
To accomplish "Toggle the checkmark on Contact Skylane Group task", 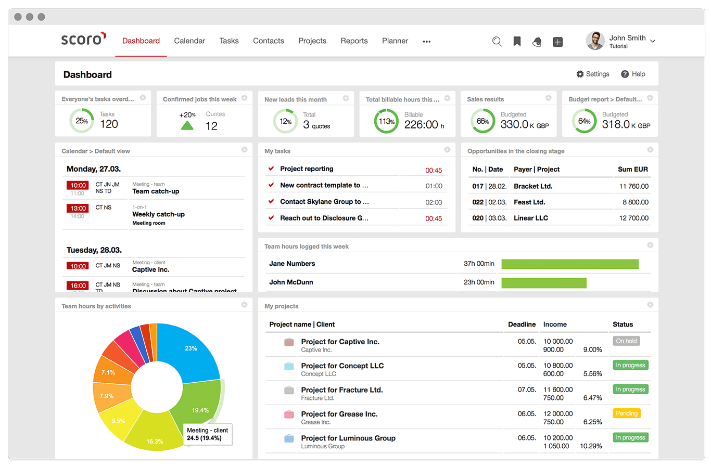I will 271,201.
